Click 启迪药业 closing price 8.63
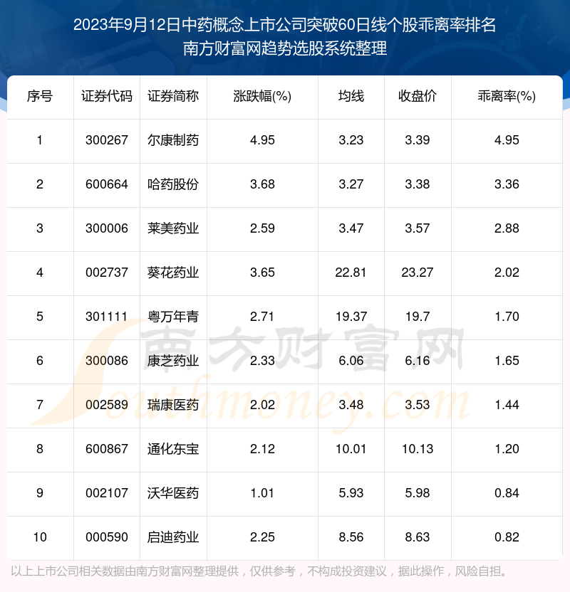Image resolution: width=570 pixels, height=592 pixels. (418, 537)
